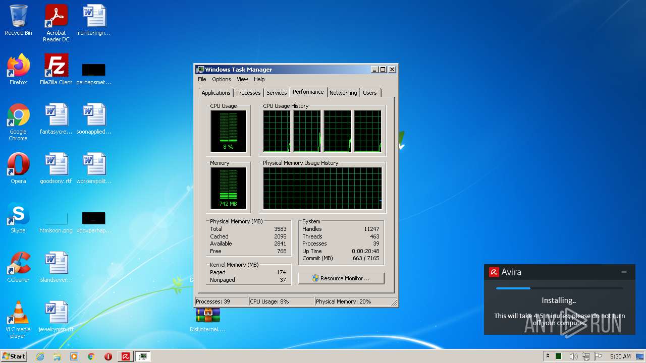Switch to Task Manager taskbar button

pyautogui.click(x=143, y=356)
